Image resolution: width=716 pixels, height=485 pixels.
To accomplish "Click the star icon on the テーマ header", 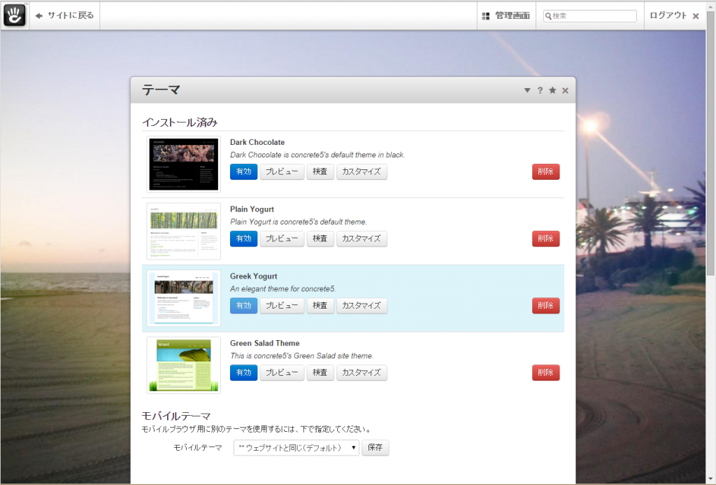I will (552, 90).
